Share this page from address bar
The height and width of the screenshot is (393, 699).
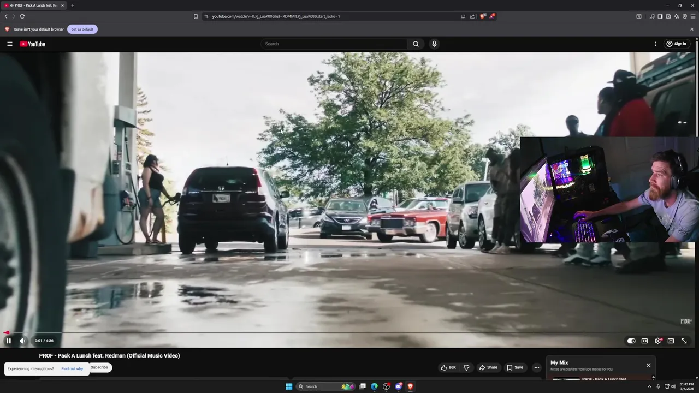click(x=472, y=16)
